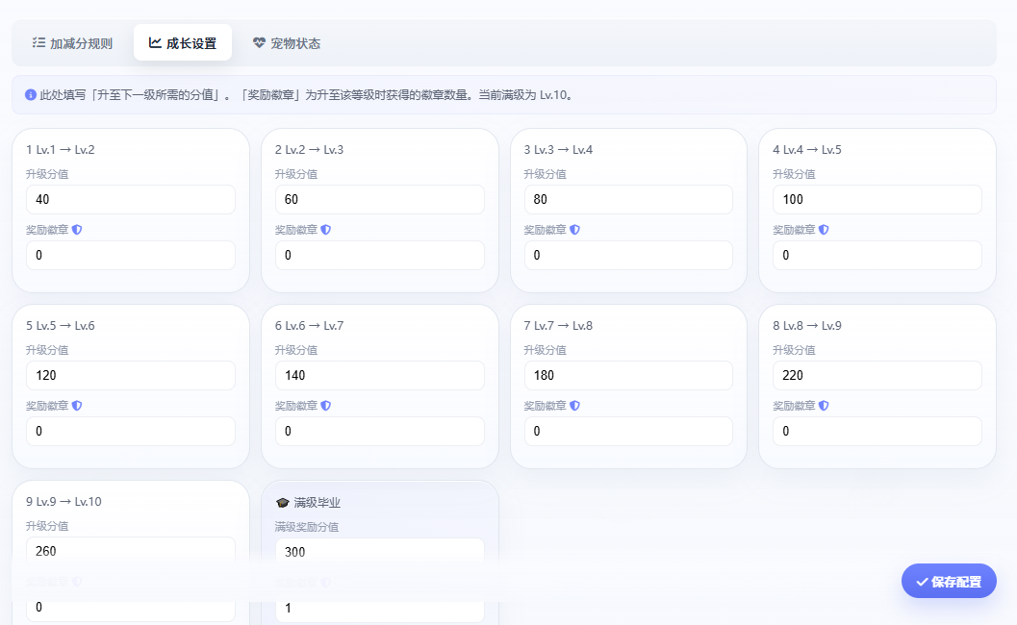Screen dimensions: 1017x625
Task: Focus the Lv.7 → Lv.8 奖励徽章 field
Action: (628, 431)
